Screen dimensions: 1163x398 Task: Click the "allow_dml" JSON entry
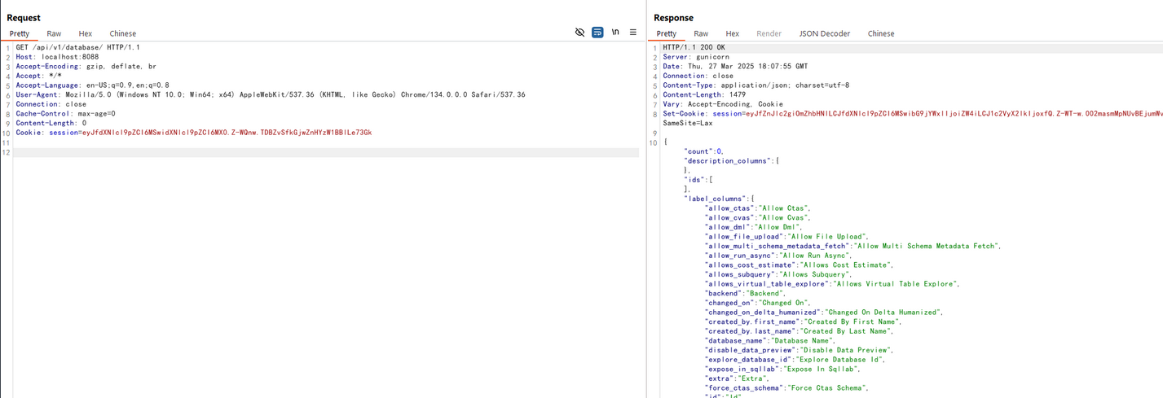click(754, 227)
